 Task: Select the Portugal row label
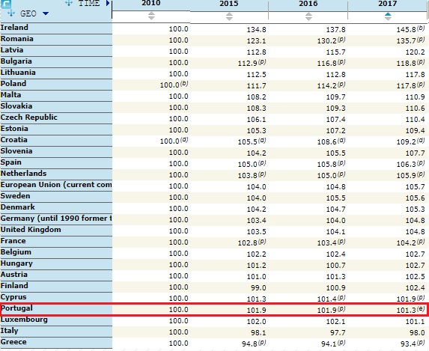[16, 308]
